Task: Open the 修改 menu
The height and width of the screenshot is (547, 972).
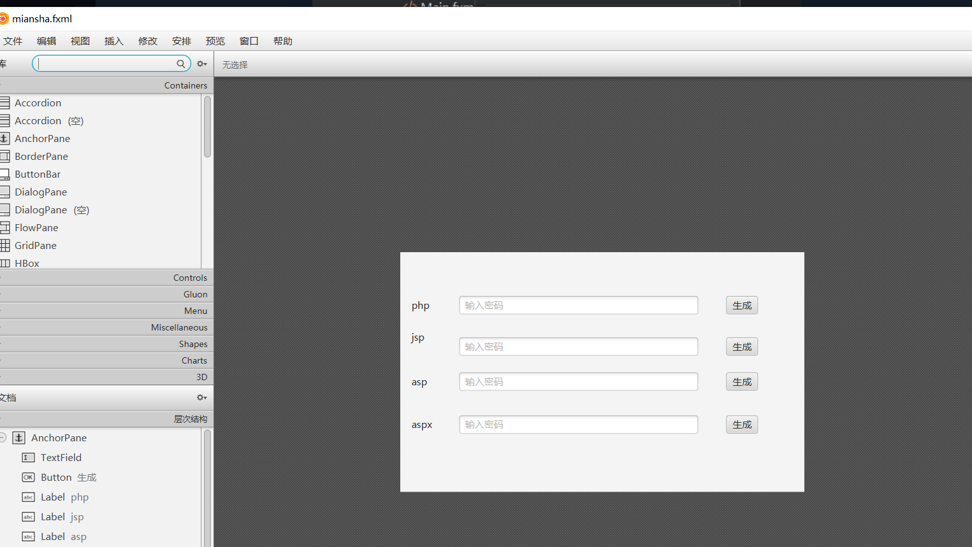Action: pos(148,41)
